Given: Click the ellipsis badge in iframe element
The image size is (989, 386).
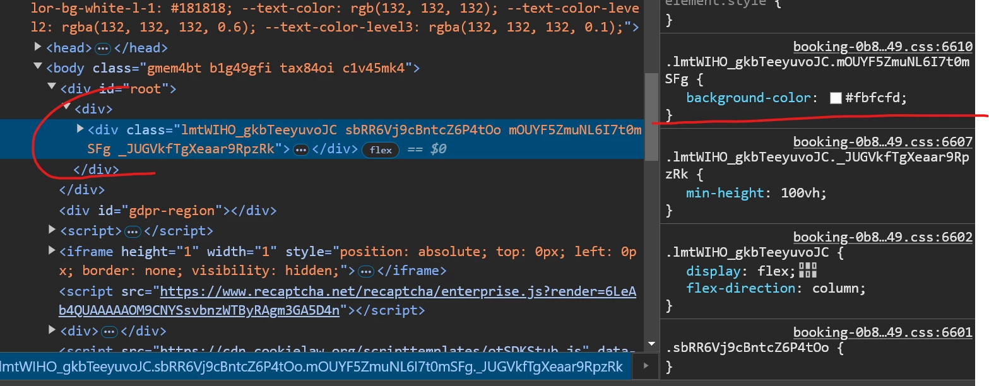Looking at the screenshot, I should click(365, 272).
